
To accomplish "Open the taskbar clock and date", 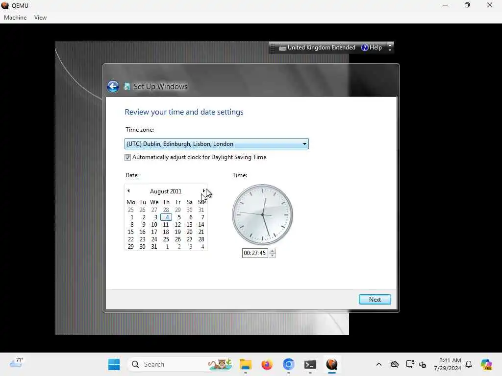I will (448, 364).
